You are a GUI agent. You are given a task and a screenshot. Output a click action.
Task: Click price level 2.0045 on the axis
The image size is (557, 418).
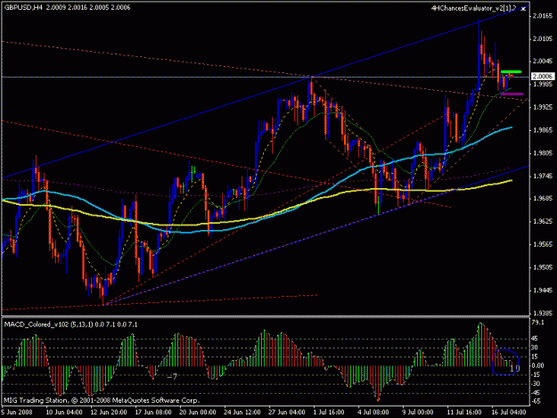(543, 61)
